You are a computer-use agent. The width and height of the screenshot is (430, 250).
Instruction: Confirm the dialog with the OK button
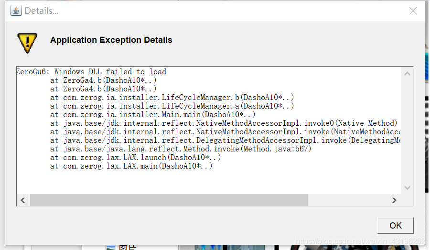(x=396, y=225)
